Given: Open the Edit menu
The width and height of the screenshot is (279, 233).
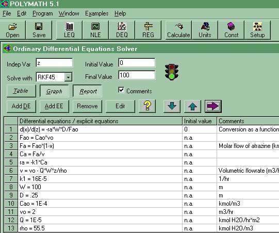Looking at the screenshot, I should point(22,13).
